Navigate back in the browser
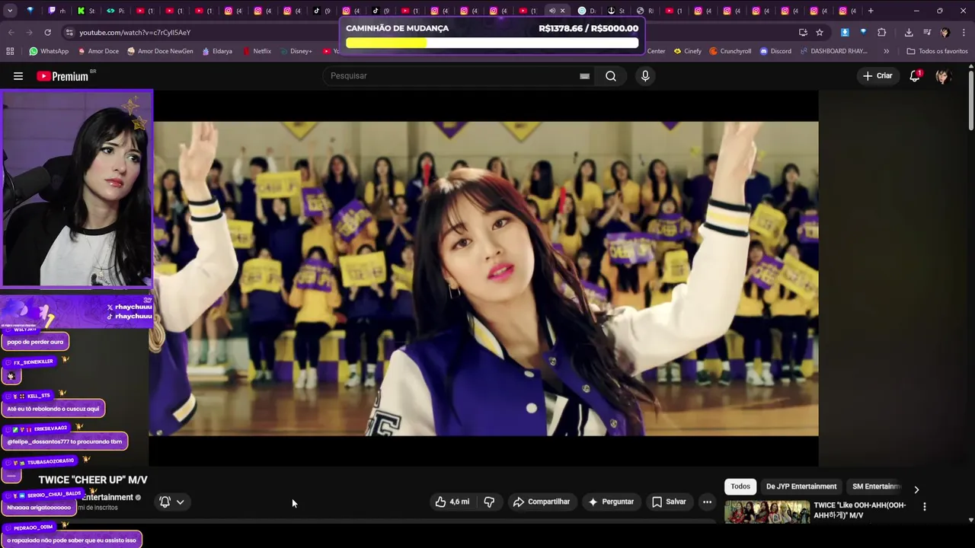975x548 pixels. tap(11, 33)
